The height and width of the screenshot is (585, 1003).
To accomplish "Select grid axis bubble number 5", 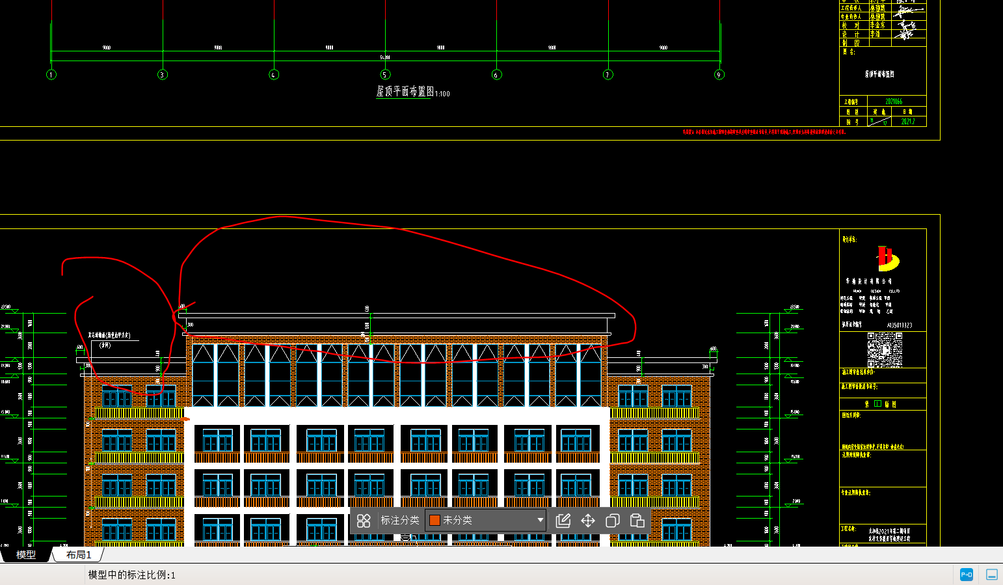I will coord(385,74).
